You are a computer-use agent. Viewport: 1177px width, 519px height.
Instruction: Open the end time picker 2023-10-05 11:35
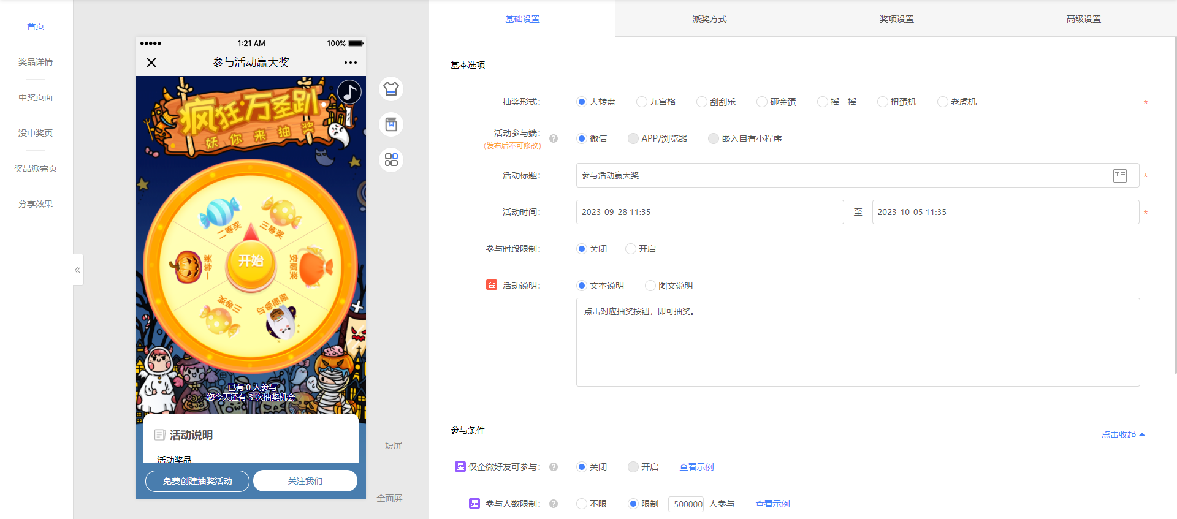pyautogui.click(x=1005, y=212)
